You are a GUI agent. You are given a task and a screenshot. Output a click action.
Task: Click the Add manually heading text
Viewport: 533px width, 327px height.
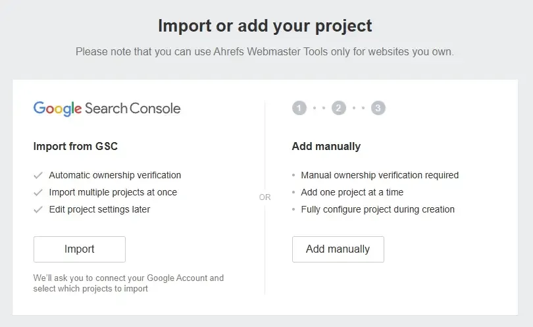tap(326, 146)
